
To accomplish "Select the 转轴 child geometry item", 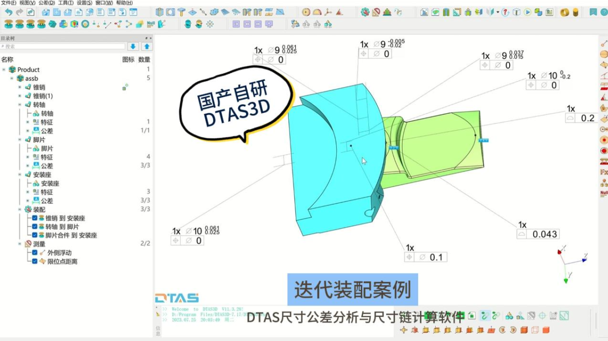I will [47, 113].
